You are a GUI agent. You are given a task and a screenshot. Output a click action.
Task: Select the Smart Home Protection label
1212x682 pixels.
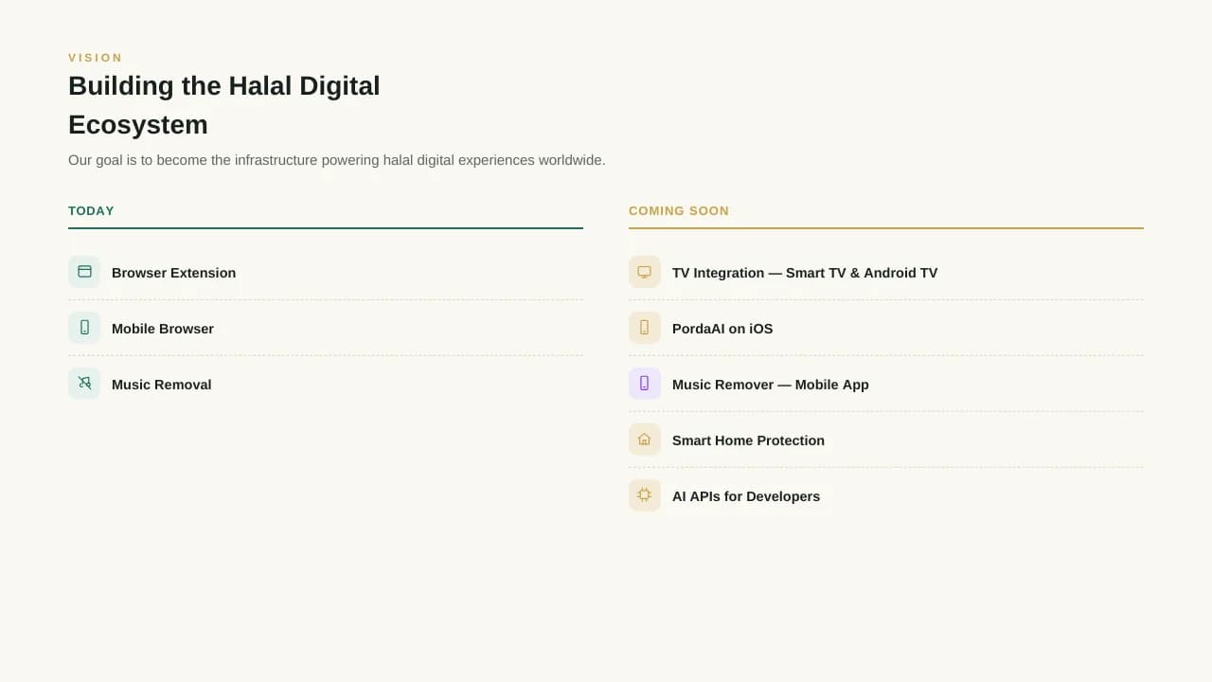(x=748, y=440)
